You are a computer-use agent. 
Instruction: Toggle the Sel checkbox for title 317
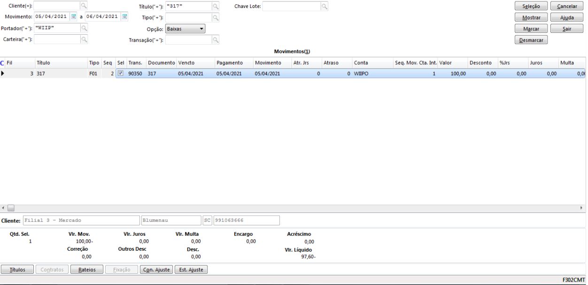point(120,73)
